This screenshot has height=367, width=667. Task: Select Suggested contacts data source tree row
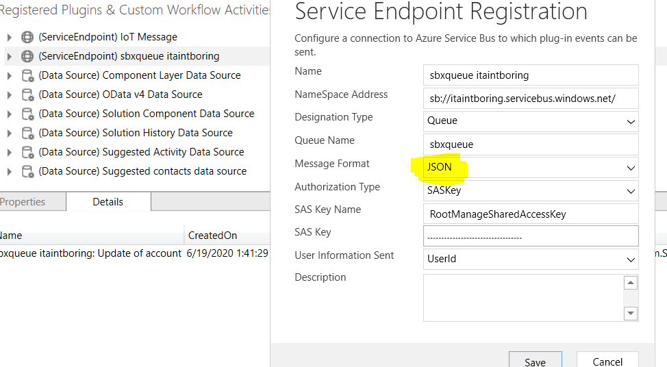click(x=137, y=171)
